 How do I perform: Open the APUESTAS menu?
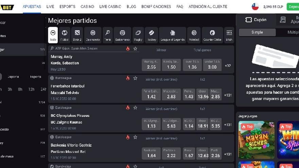32,7
